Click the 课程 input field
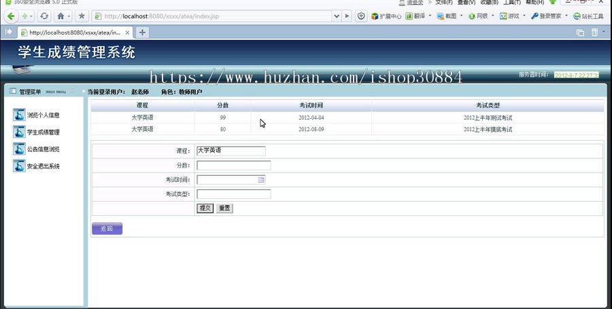 (231, 151)
